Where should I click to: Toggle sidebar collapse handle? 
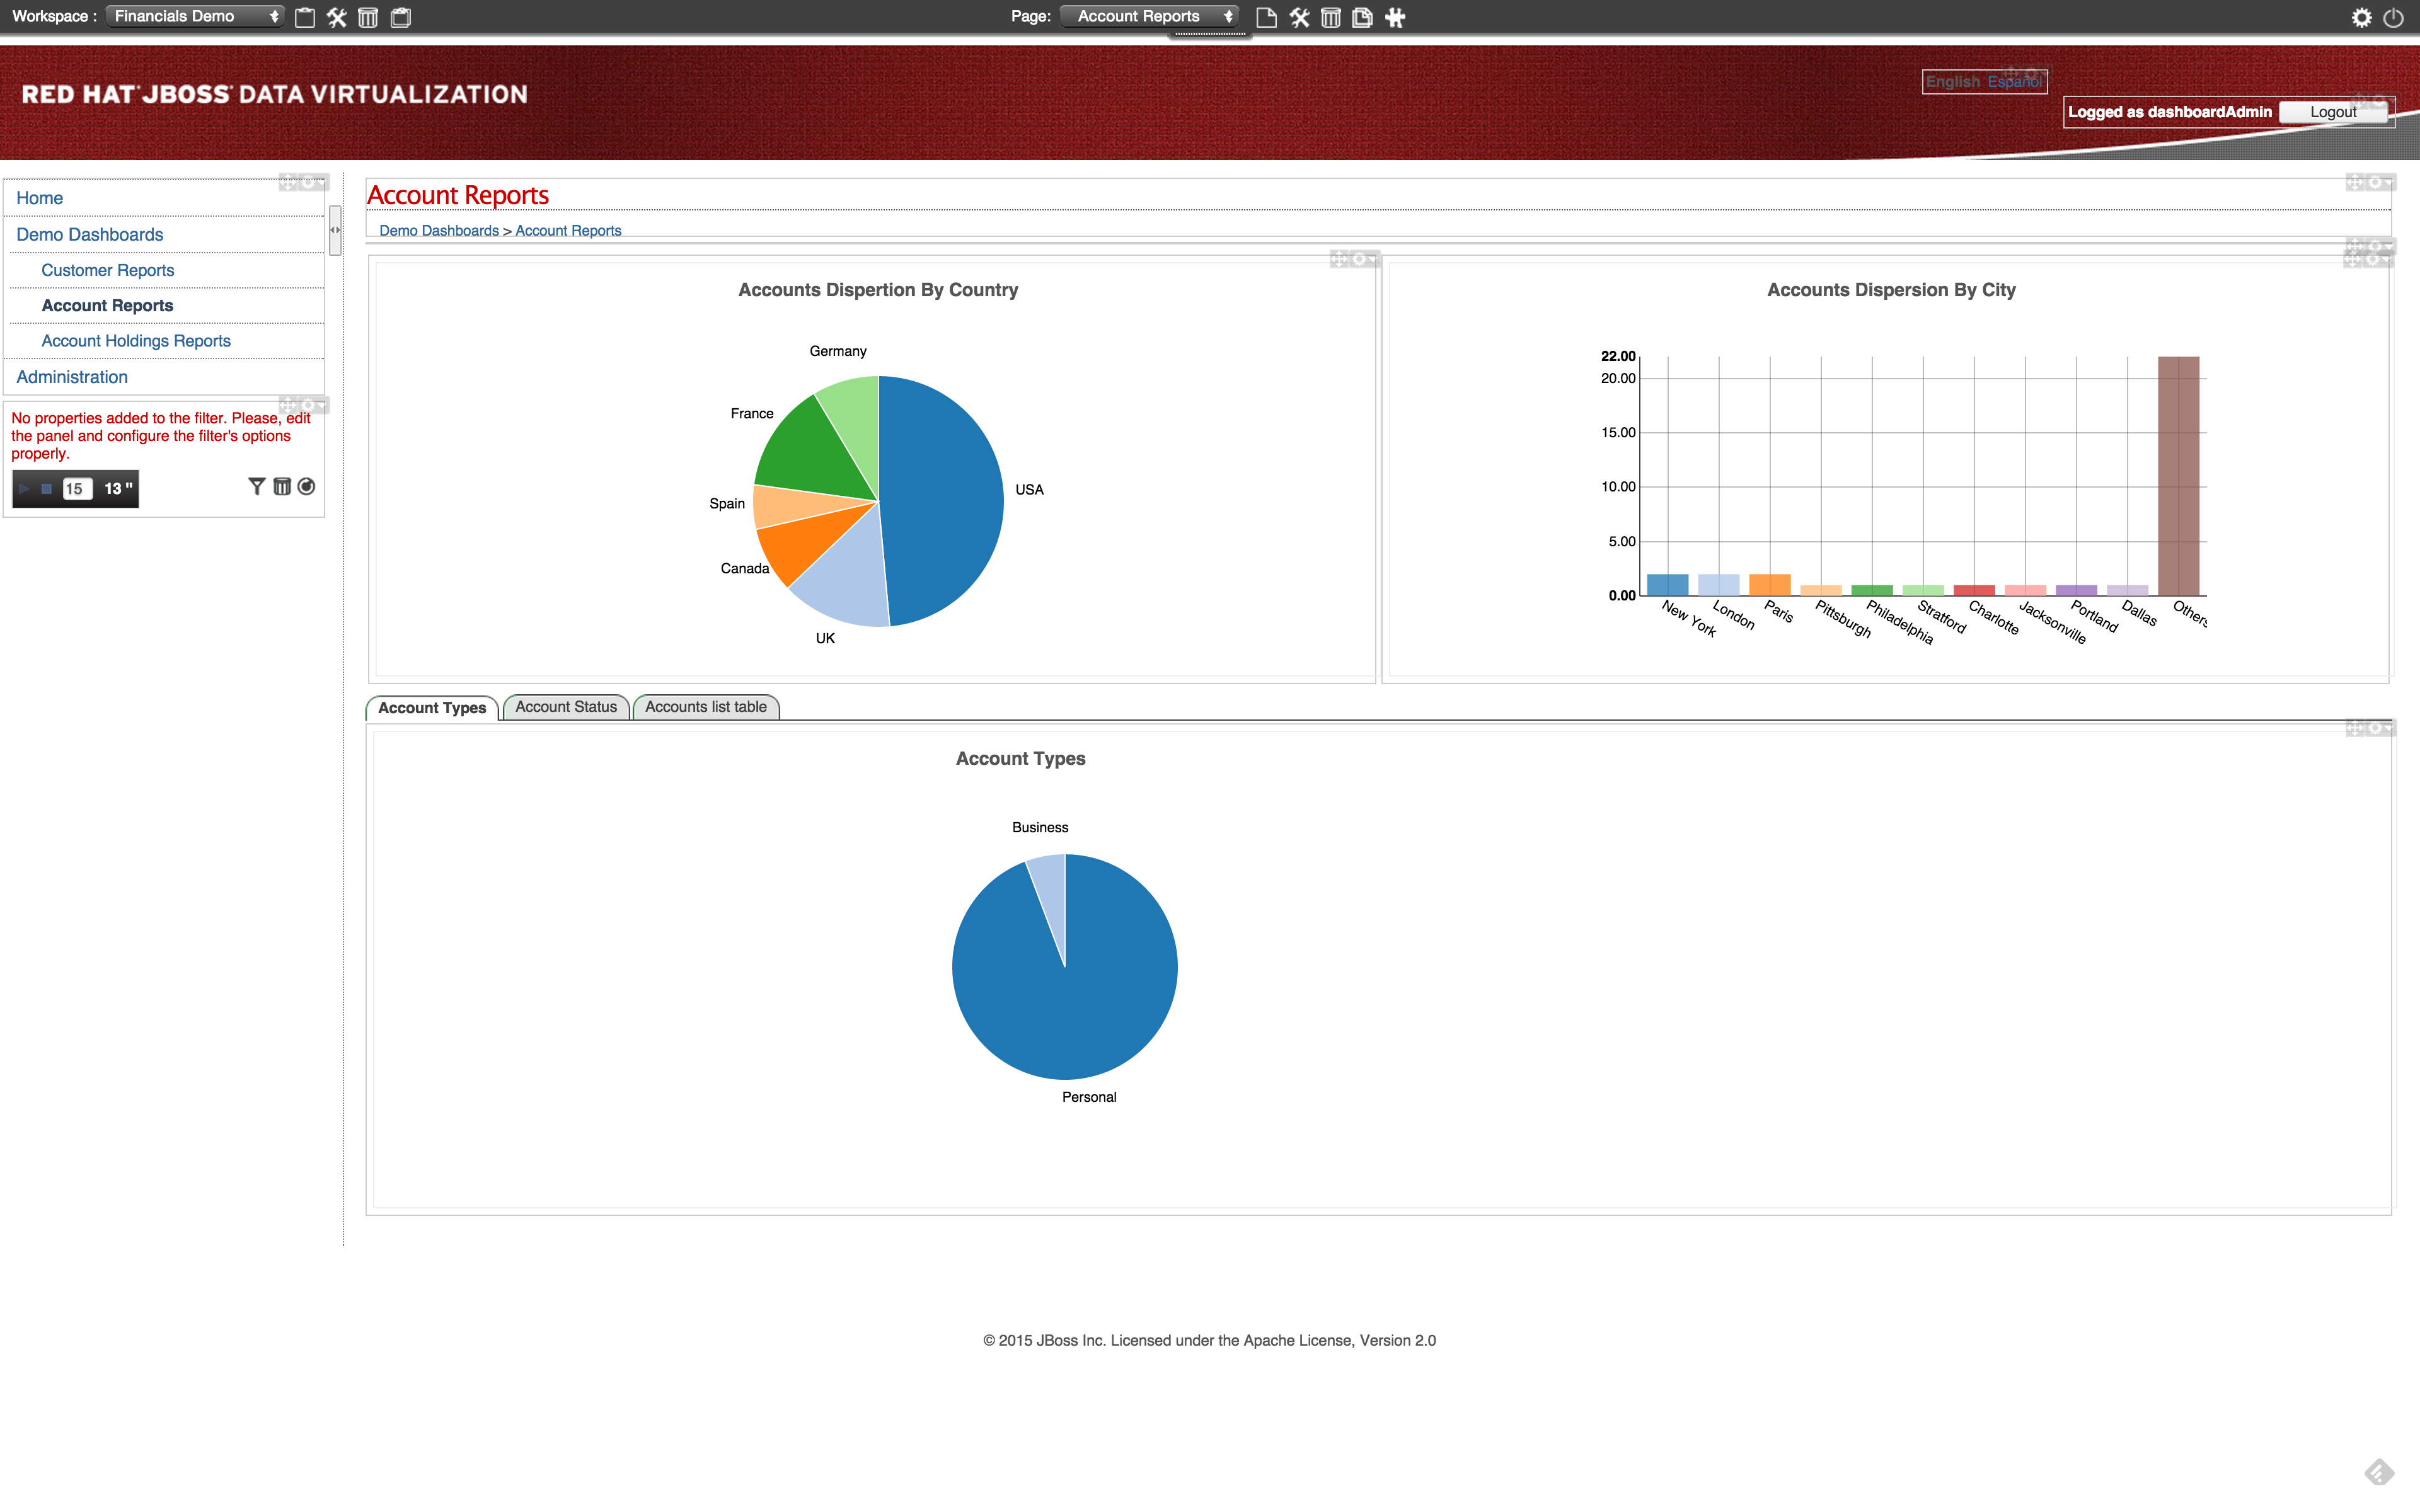coord(335,230)
